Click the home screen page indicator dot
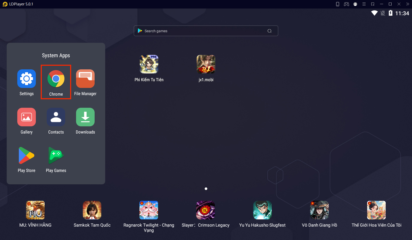Screen dimensions: 412x240 [x=206, y=189]
